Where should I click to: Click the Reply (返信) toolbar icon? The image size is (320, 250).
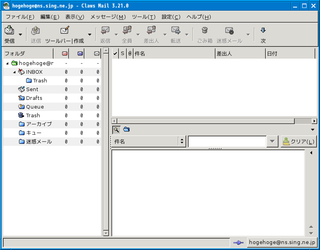(105, 31)
